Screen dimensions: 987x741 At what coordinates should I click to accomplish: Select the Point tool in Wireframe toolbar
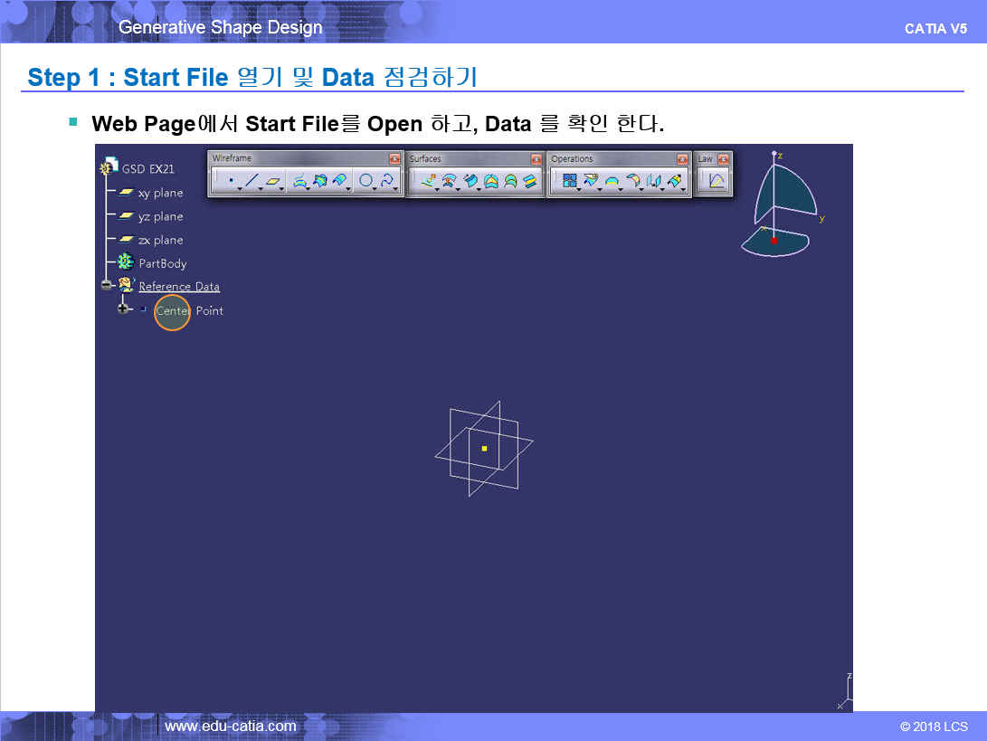[231, 181]
